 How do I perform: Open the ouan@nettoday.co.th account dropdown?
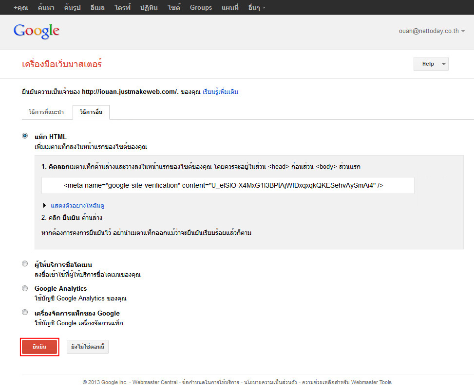point(432,31)
